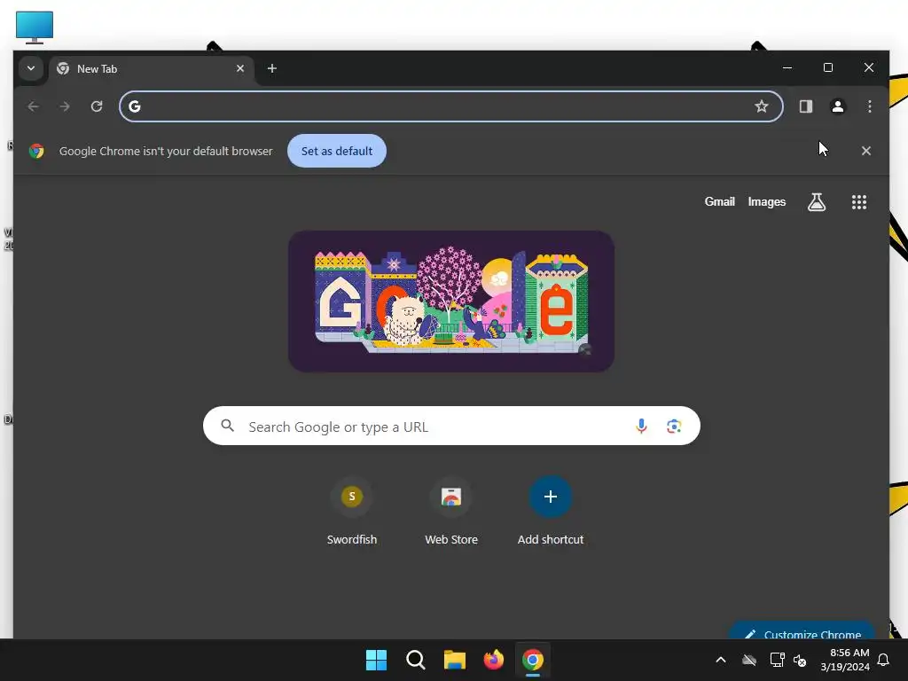This screenshot has height=681, width=908.
Task: Open a new tab with plus button
Action: (x=271, y=68)
